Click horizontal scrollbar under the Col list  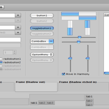pos(107,73)
